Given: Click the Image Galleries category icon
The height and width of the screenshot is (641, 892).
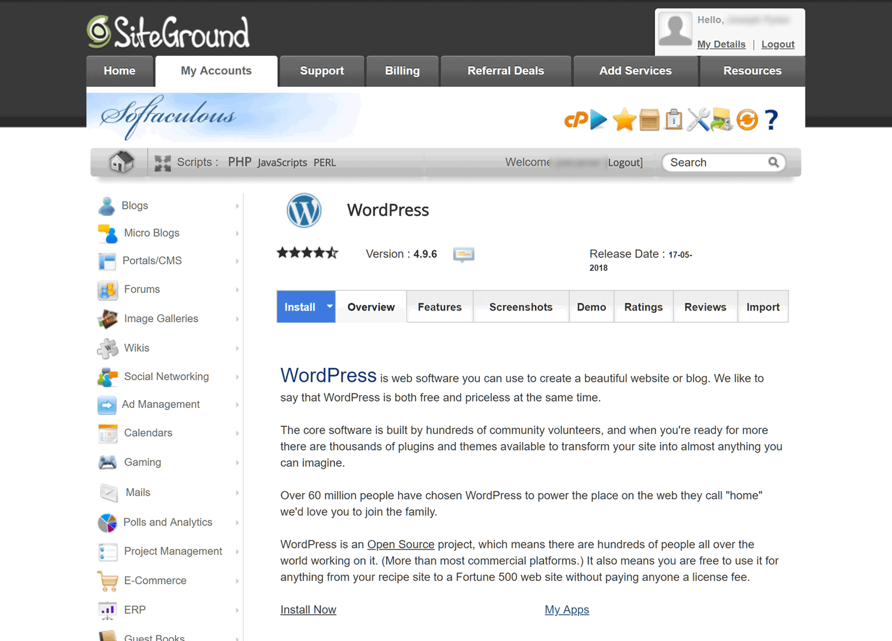Looking at the screenshot, I should point(108,319).
